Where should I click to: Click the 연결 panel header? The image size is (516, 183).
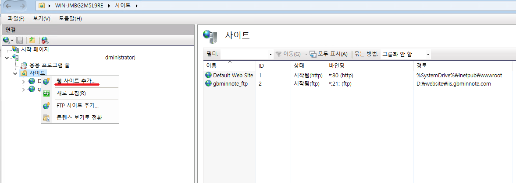pos(98,30)
